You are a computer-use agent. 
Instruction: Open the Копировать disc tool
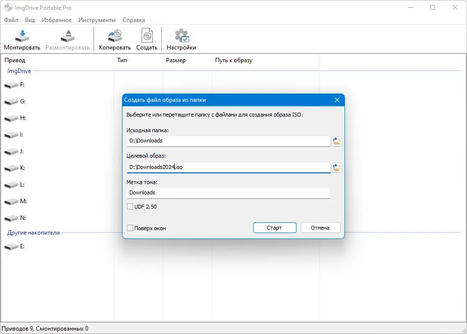coord(115,36)
